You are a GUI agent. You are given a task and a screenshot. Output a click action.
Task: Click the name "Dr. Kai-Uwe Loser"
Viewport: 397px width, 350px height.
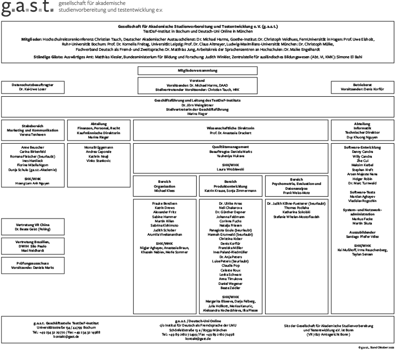click(x=33, y=89)
